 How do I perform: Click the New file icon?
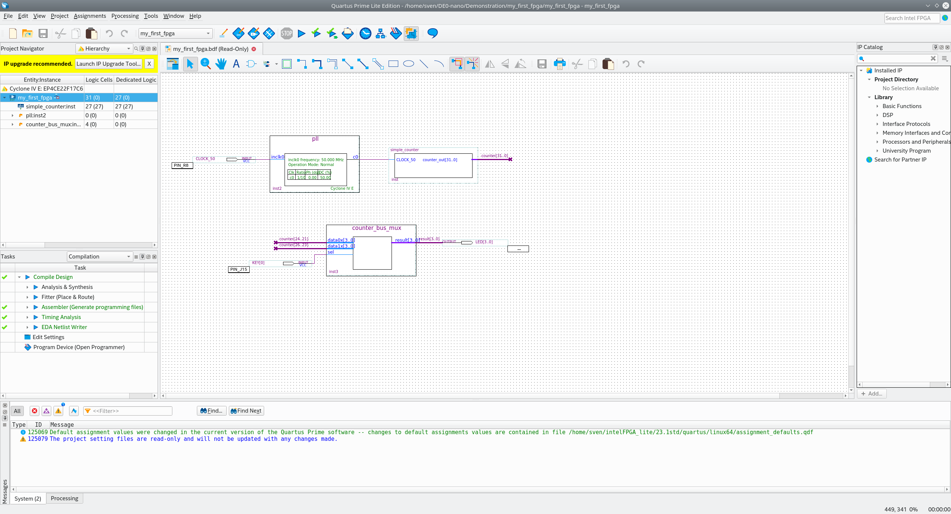(13, 33)
